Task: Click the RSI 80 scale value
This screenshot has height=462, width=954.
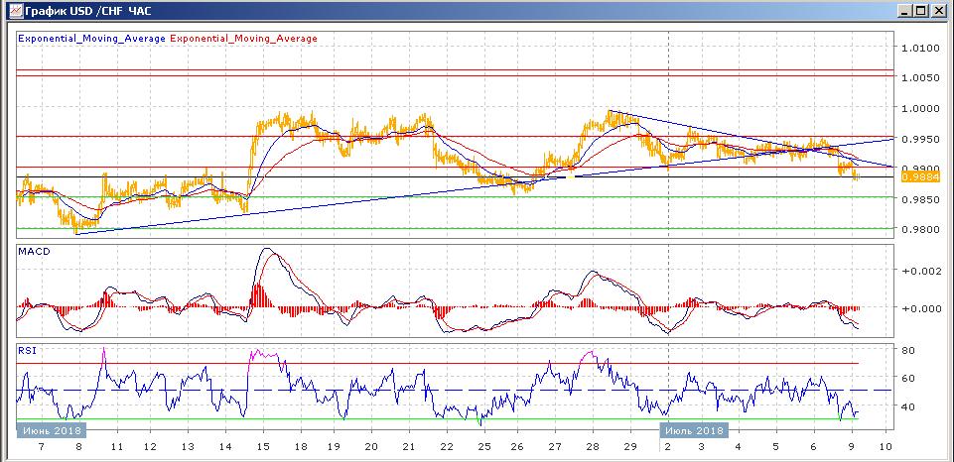Action: click(907, 350)
